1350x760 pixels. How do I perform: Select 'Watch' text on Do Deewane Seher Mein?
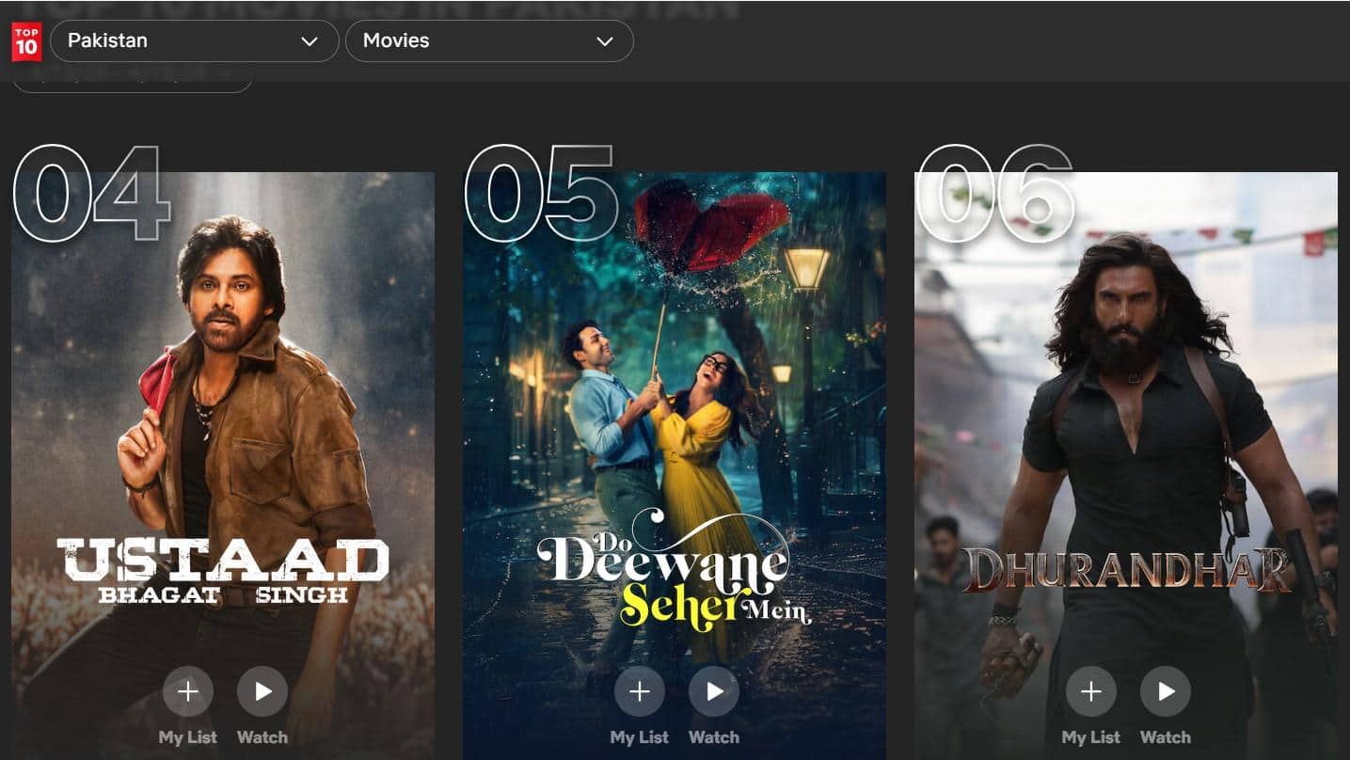coord(714,737)
